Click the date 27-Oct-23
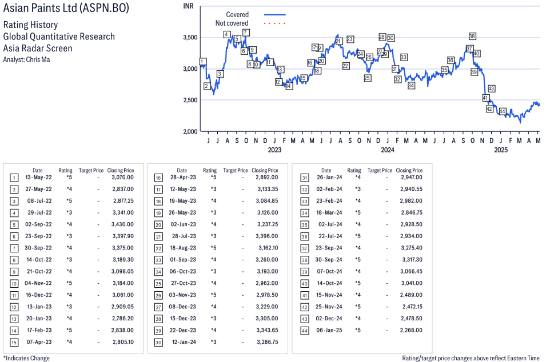Viewport: 546px width, 362px height. tap(184, 283)
